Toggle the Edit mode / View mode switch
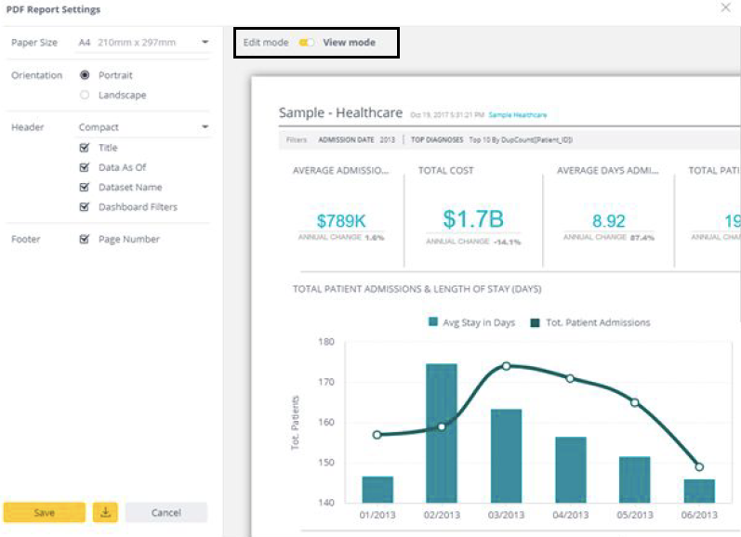The width and height of the screenshot is (741, 537). point(306,43)
